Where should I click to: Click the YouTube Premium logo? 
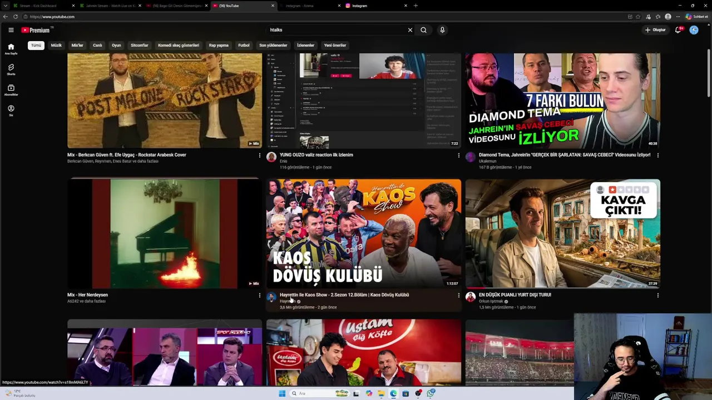click(x=36, y=30)
